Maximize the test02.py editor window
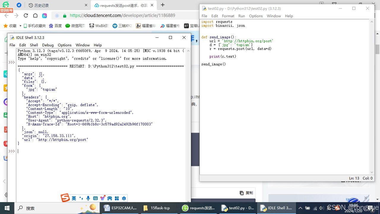Image resolution: width=380 pixels, height=214 pixels. (354, 8)
